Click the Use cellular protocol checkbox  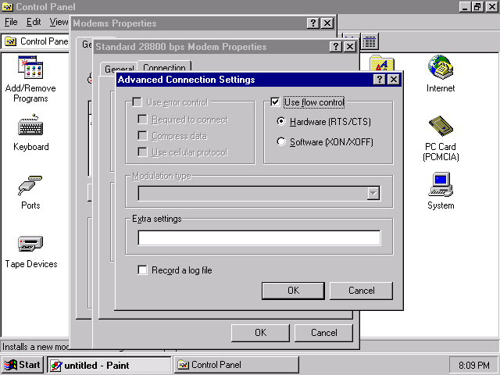142,152
